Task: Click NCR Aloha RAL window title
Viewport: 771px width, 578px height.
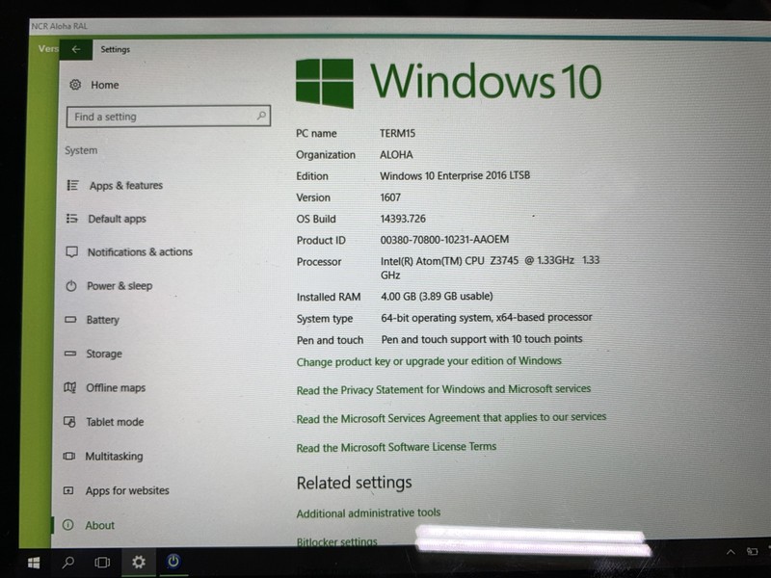Action: point(59,26)
